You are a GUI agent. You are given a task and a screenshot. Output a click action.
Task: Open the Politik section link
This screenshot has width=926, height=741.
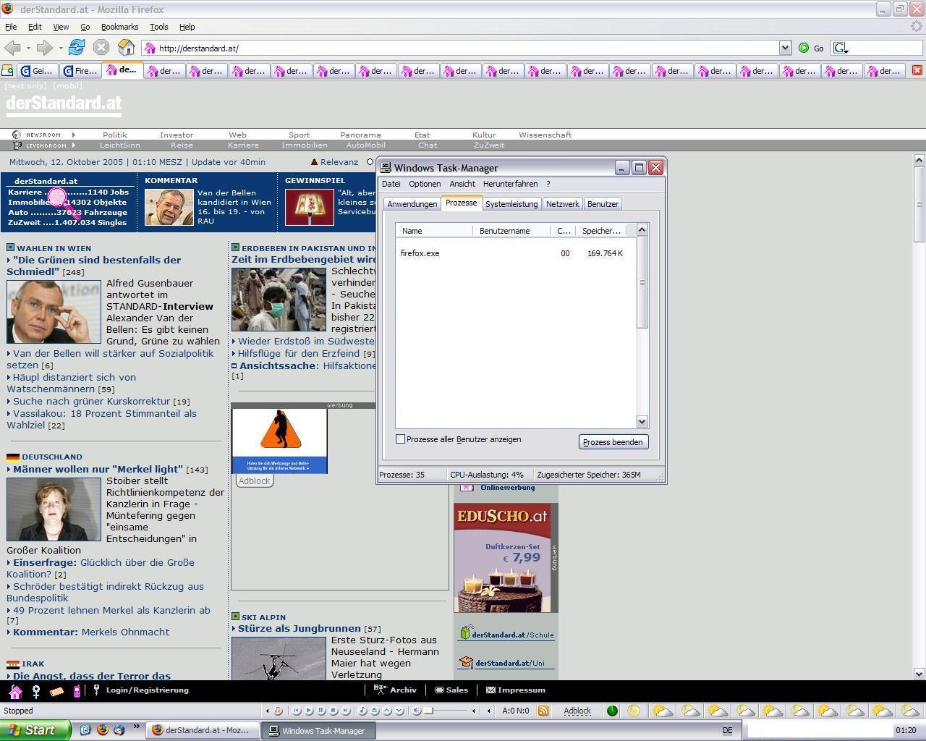(114, 135)
